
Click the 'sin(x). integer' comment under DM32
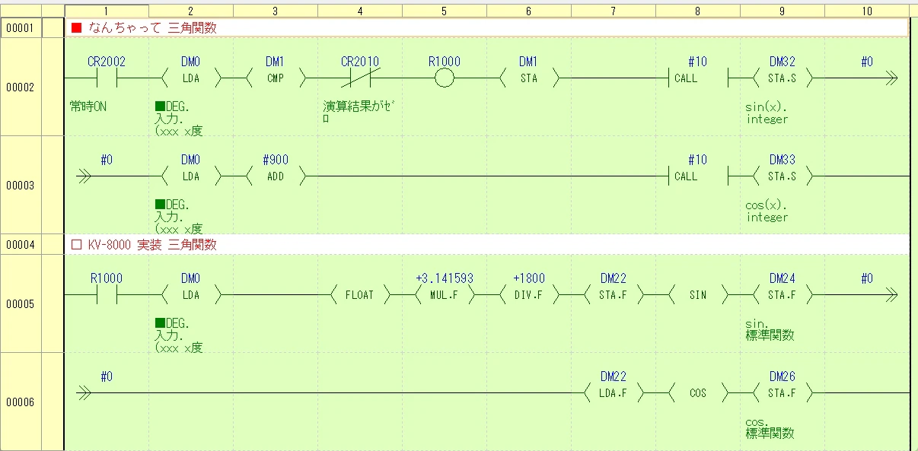[x=767, y=113]
